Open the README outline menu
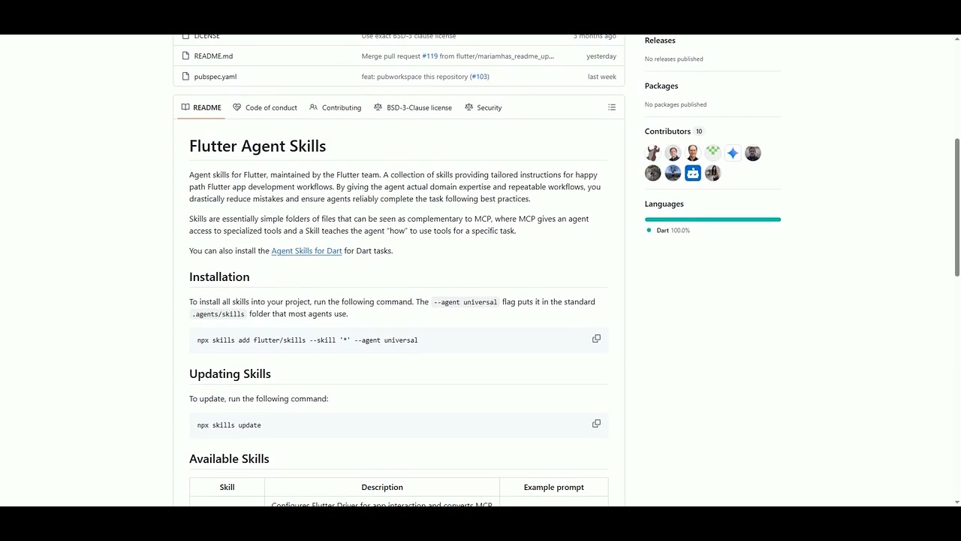Viewport: 961px width, 541px height. pos(612,107)
